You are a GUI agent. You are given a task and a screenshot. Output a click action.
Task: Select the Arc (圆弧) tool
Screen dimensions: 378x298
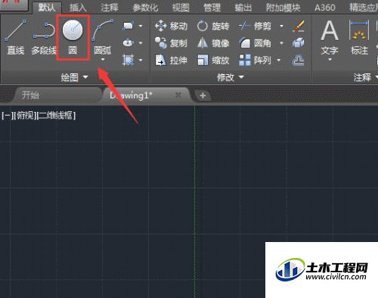tap(103, 37)
